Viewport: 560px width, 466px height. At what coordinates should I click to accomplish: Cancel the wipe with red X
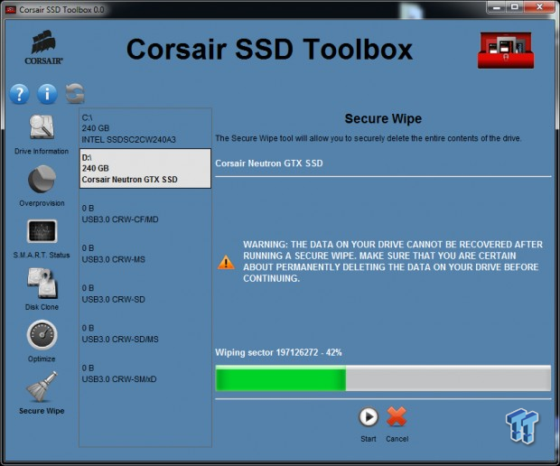click(397, 416)
